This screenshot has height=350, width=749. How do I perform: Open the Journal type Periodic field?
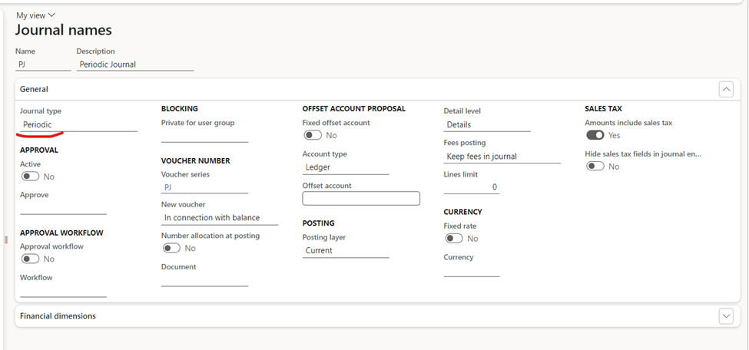(x=79, y=124)
